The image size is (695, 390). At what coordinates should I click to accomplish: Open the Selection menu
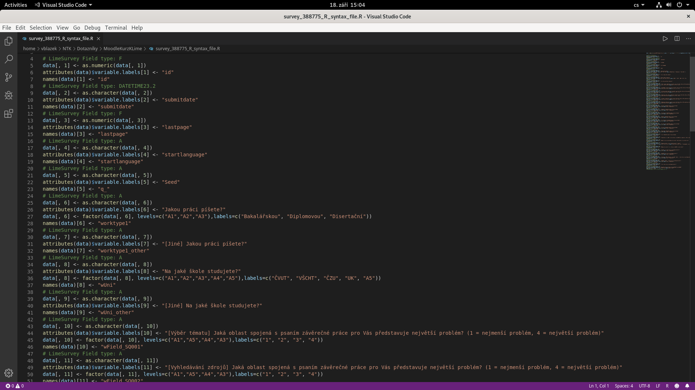coord(41,28)
